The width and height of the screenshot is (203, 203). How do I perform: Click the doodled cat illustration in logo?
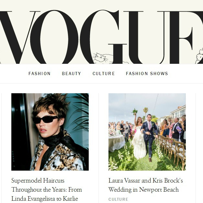click(100, 58)
